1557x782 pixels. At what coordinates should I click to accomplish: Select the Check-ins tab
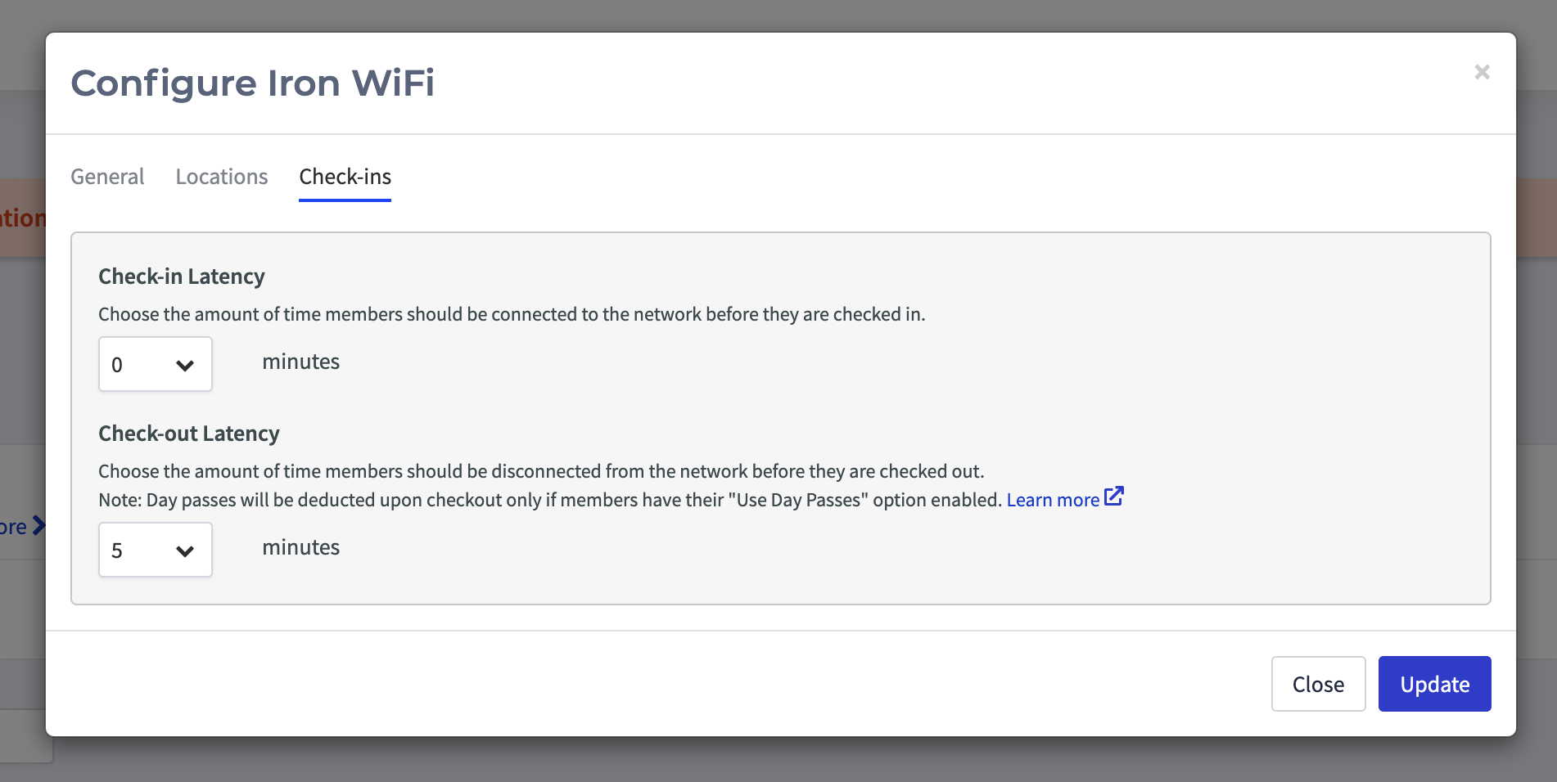[345, 177]
